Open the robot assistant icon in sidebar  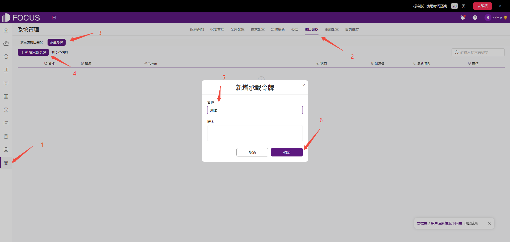pyautogui.click(x=6, y=43)
